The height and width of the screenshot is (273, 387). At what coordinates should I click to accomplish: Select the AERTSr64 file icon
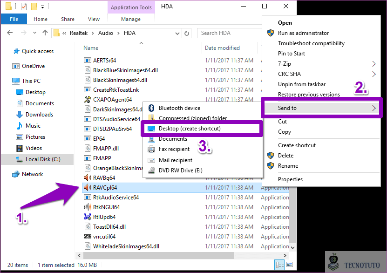(88, 60)
